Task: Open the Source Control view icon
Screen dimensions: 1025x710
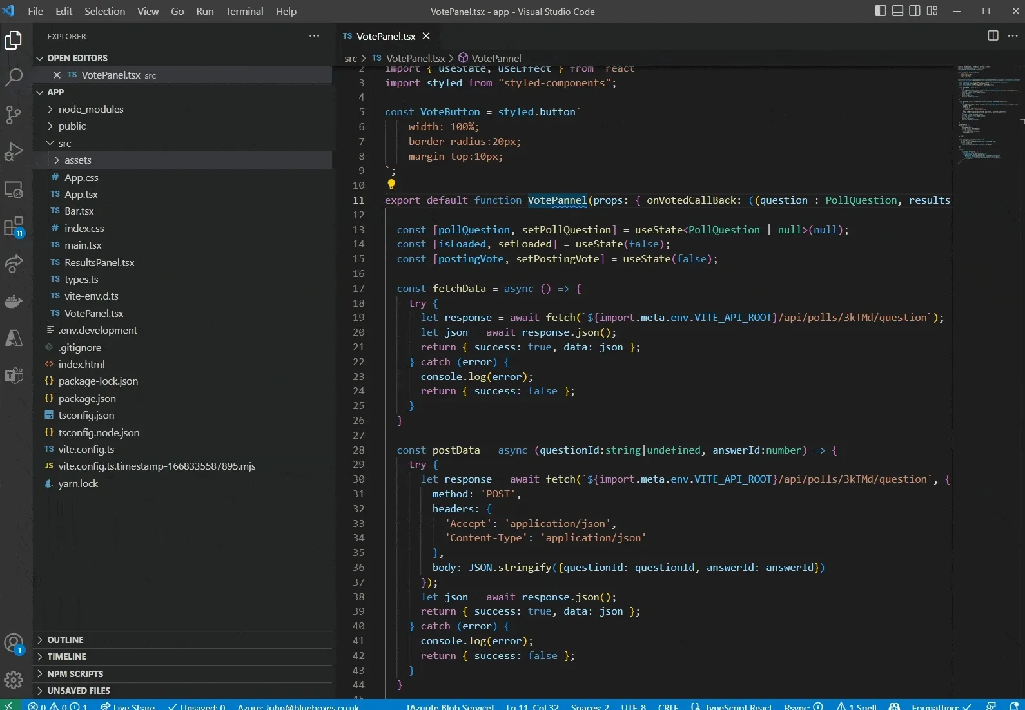Action: (14, 115)
